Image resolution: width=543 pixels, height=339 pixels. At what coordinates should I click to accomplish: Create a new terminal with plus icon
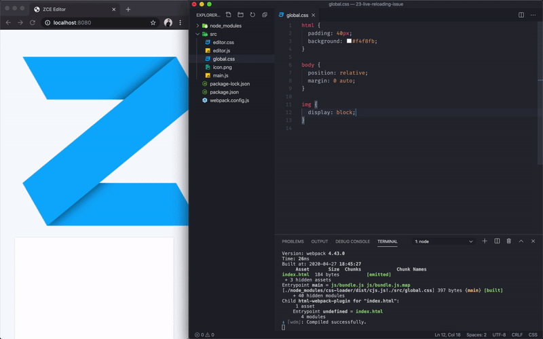485,241
